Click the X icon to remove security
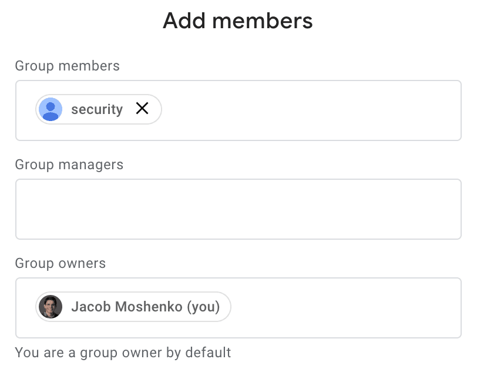477x369 pixels. [143, 109]
